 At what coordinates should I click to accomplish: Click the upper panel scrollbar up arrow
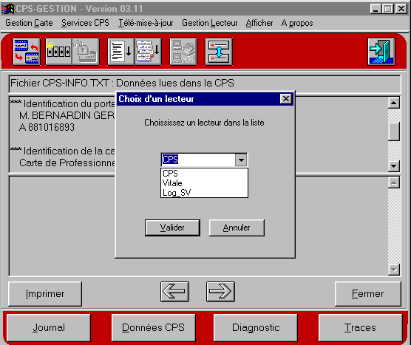coord(394,103)
